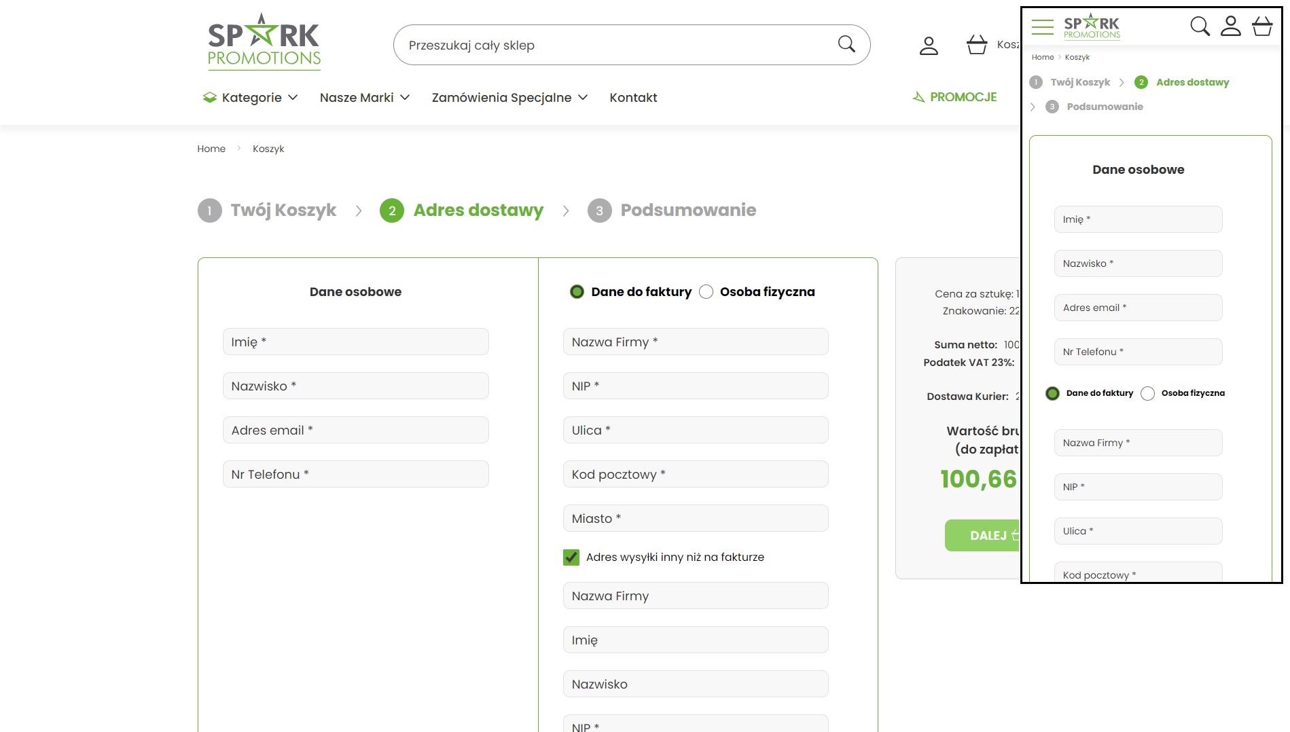Screen dimensions: 1290x732
Task: Click the Spark Promotions logo in desktop header
Action: 264,41
